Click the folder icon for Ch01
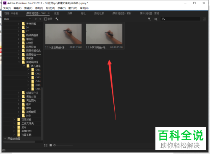Image resolution: width=210 pixels, height=154 pixels. pyautogui.click(x=33, y=70)
